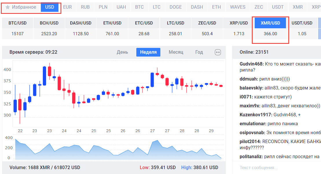This screenshot has width=321, height=174.
Task: Open the BTC currency tab
Action: 139,7
